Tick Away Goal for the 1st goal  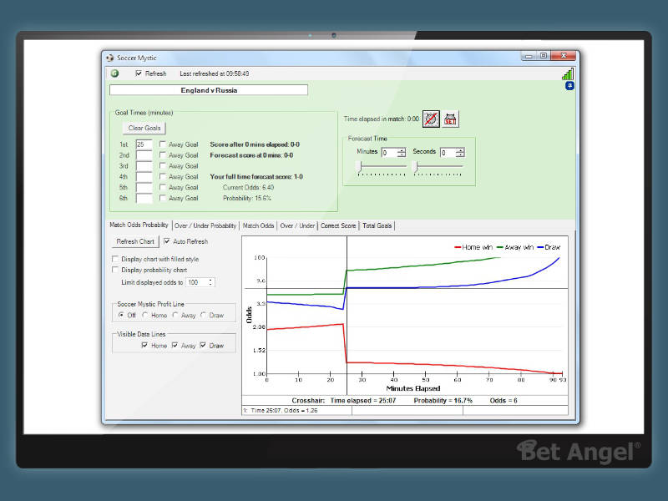163,144
